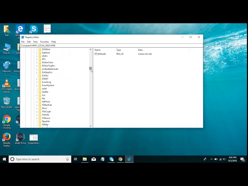Image resolution: width=248 pixels, height=186 pixels.
Task: Switch to Skype in the taskbar
Action: click(x=112, y=159)
